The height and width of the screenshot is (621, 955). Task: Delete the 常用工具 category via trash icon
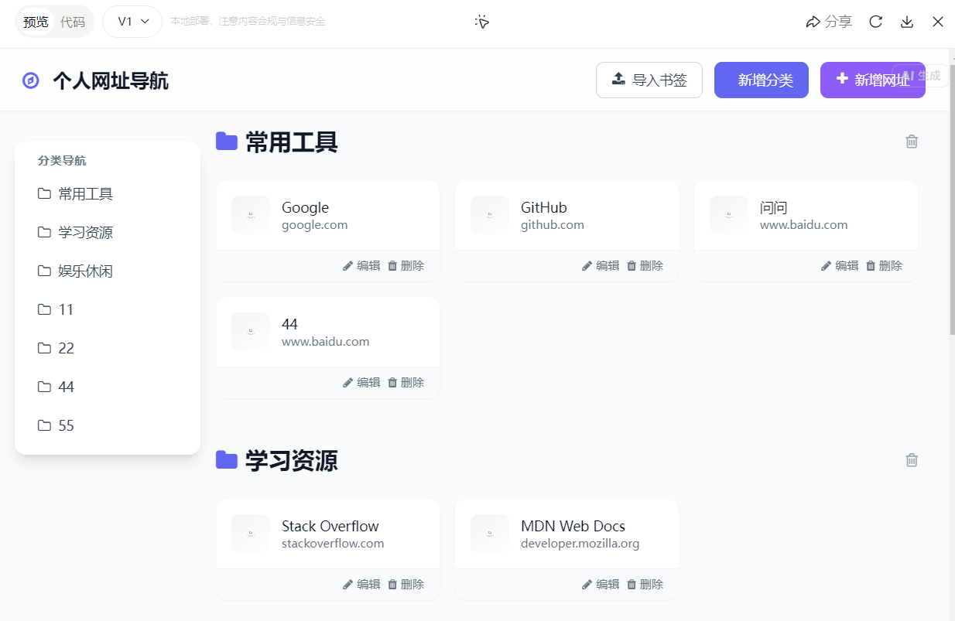coord(912,142)
